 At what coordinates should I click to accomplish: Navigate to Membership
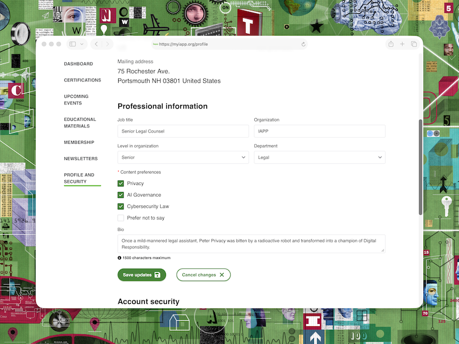79,142
